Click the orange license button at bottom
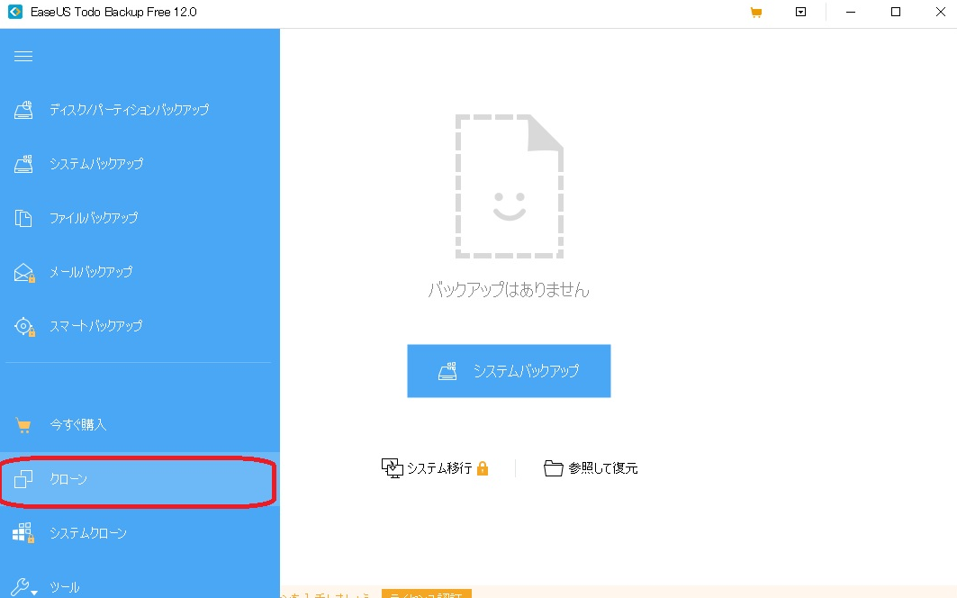The image size is (957, 598). [427, 593]
